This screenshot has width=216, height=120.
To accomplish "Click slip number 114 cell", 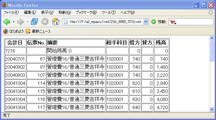I will [x=36, y=83].
